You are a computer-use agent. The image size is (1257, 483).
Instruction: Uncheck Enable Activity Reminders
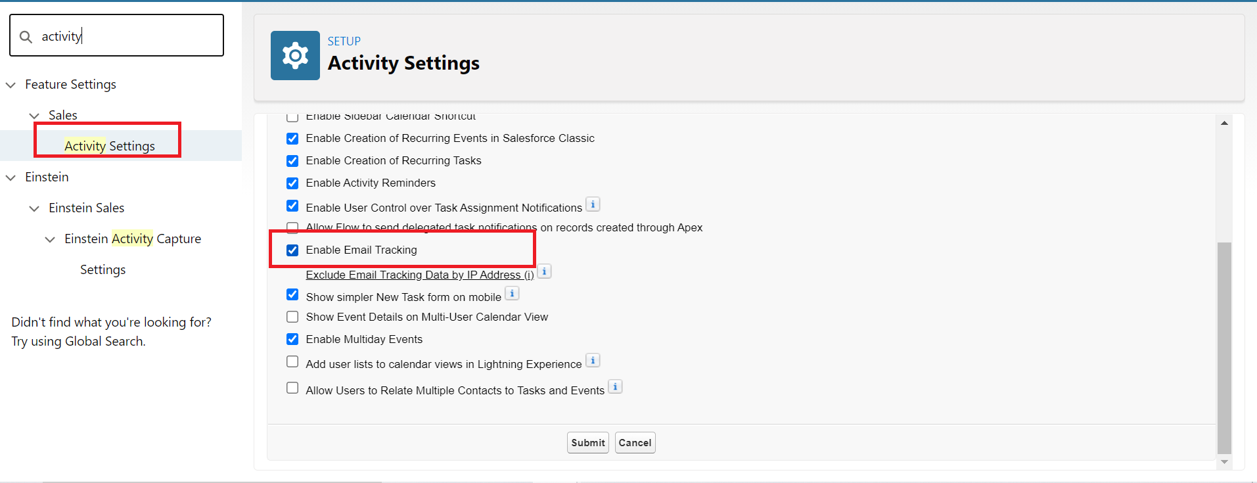[292, 183]
